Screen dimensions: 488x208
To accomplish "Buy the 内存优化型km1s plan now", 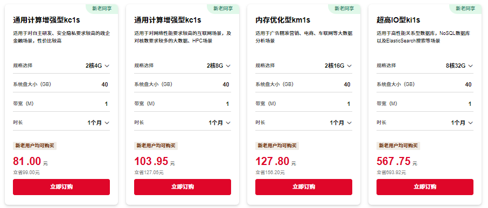I will [x=304, y=187].
